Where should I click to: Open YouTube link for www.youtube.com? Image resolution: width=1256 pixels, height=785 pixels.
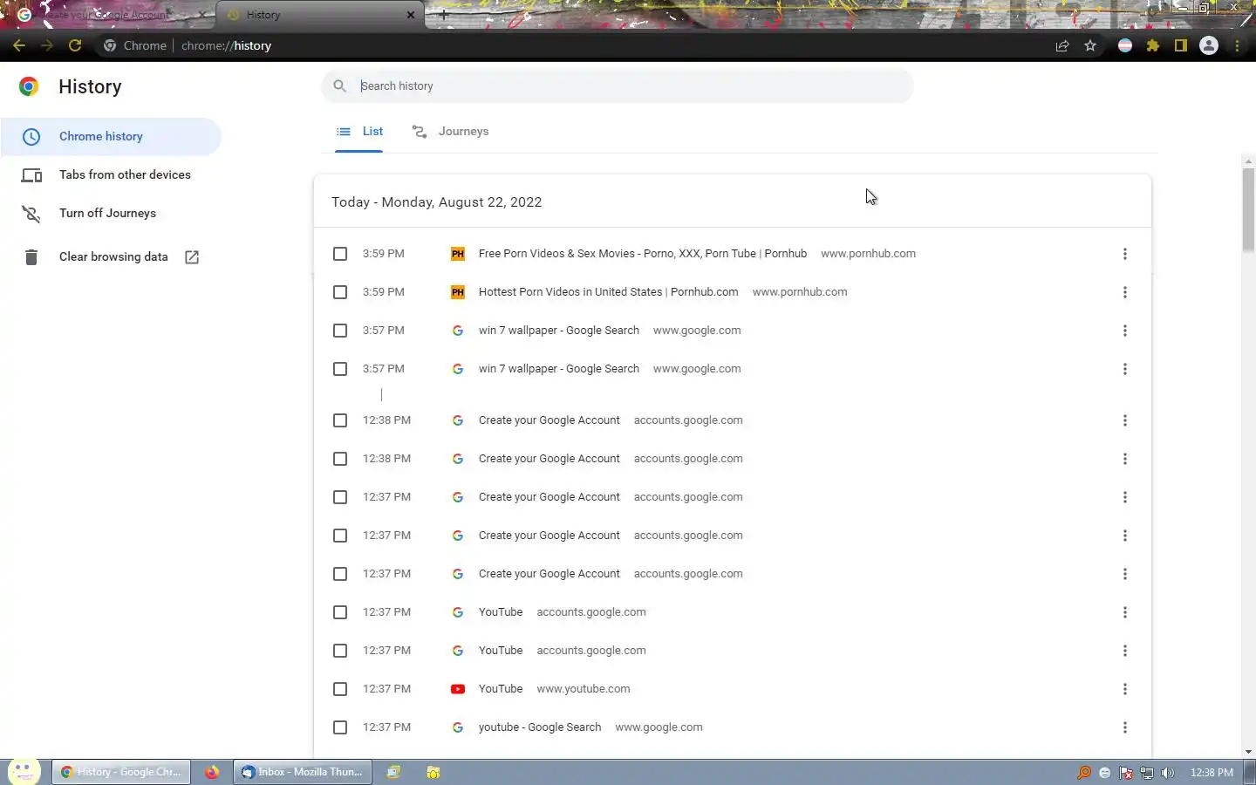[501, 689]
